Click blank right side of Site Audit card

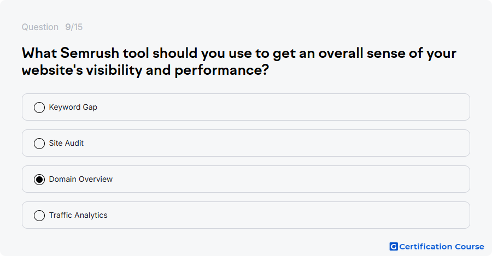345,143
